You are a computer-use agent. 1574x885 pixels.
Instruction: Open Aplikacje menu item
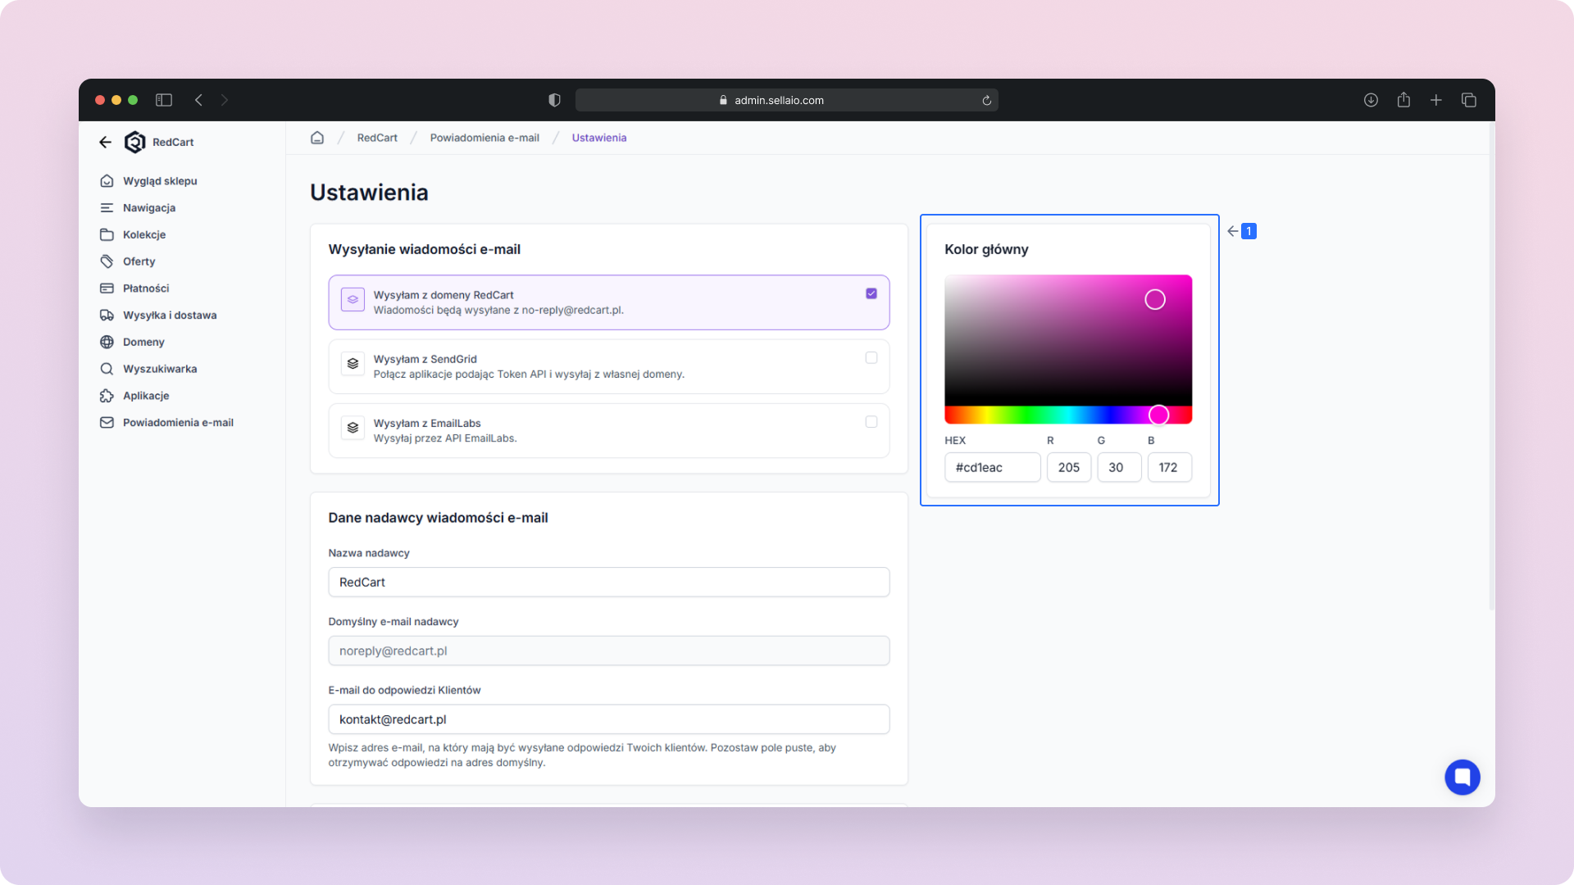pyautogui.click(x=146, y=396)
